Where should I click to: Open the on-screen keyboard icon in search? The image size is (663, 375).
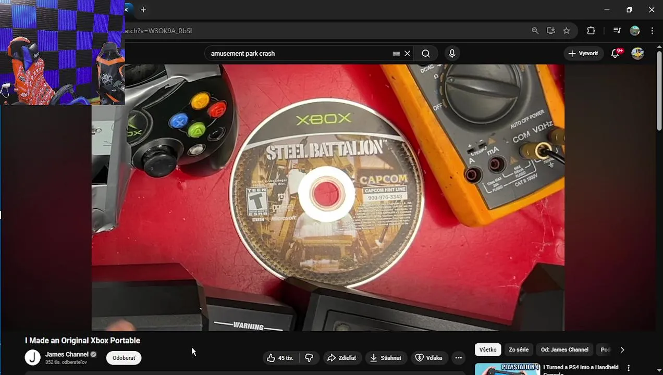tap(397, 53)
